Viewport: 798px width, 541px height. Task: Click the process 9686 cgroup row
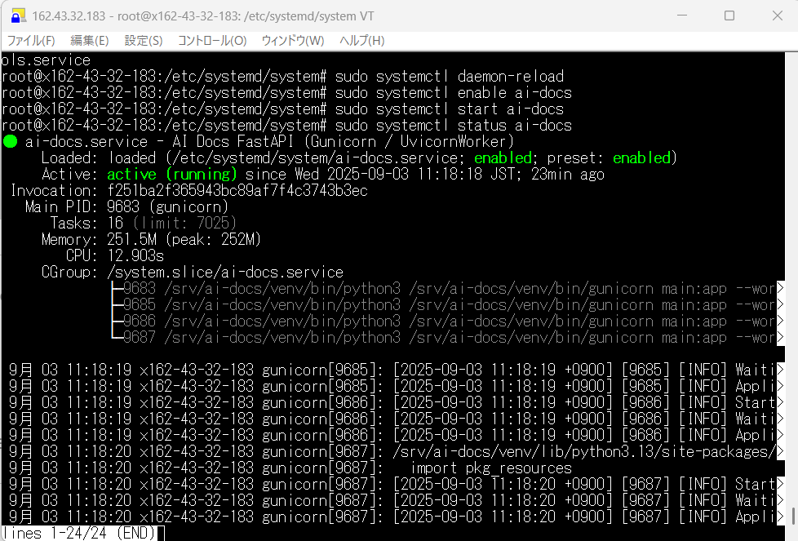448,321
